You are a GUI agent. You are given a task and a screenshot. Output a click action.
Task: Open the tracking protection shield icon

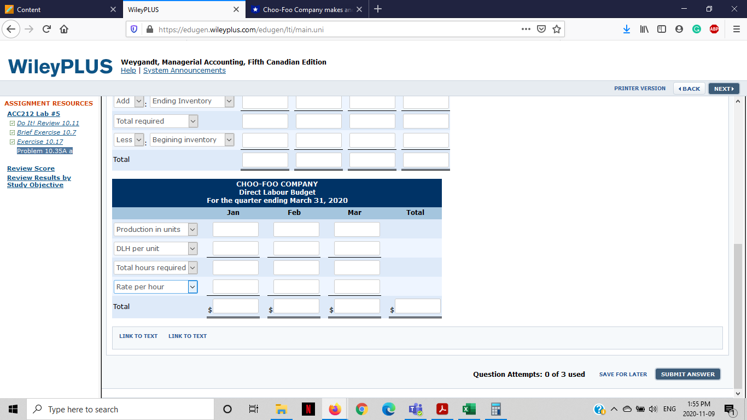[x=134, y=28]
